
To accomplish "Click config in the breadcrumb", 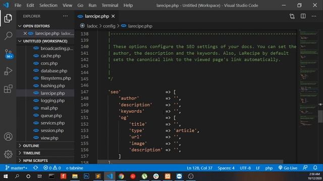I will tap(109, 26).
